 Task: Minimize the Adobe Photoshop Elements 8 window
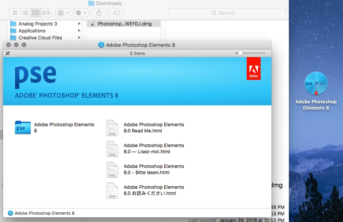click(x=16, y=45)
